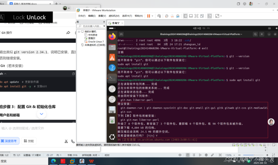Toggle the 深度思考 deep thinking button
This screenshot has width=278, height=165.
click(9, 141)
